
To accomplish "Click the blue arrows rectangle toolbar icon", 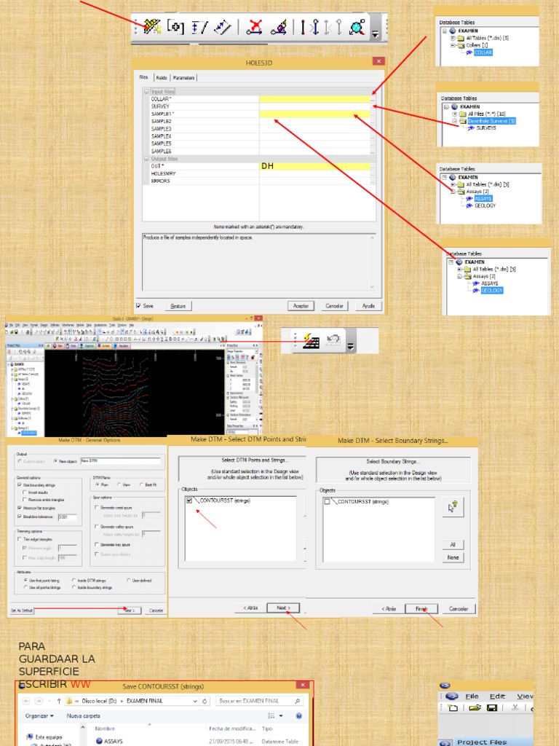I will pos(223,28).
